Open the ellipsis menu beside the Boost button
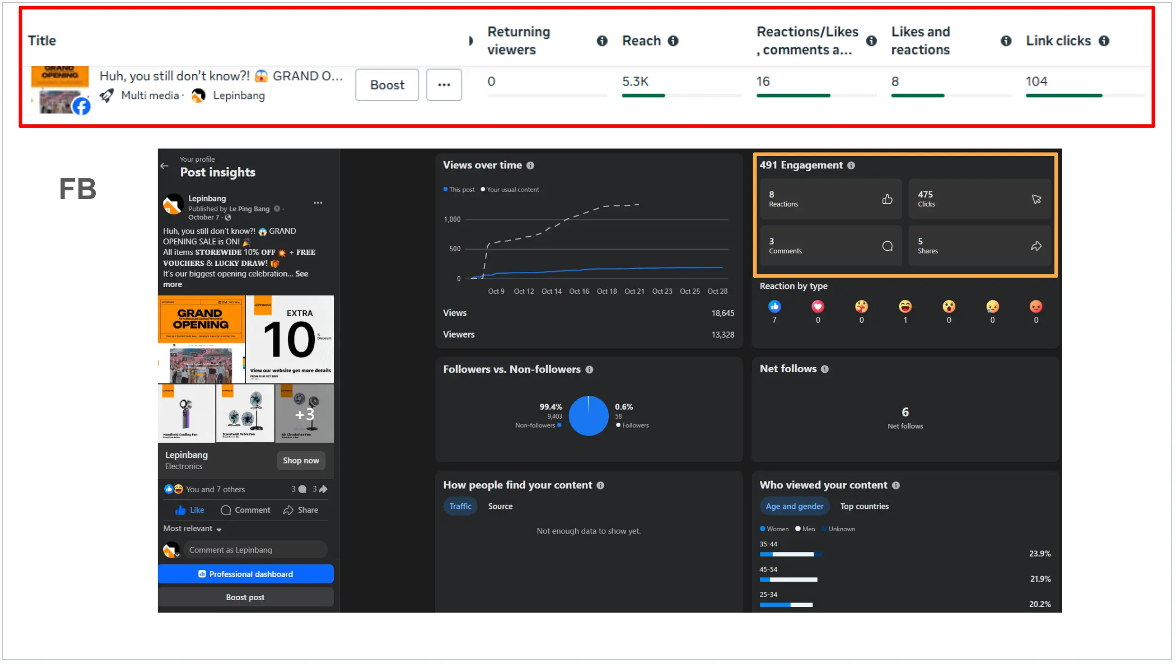This screenshot has width=1176, height=664. coord(444,85)
